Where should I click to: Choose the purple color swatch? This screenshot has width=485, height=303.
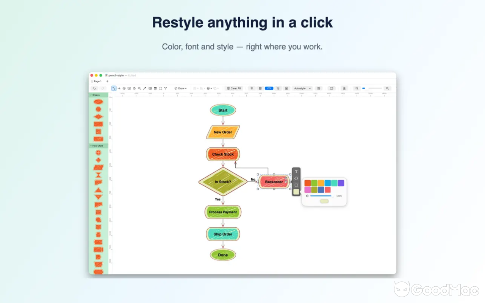[x=341, y=183]
